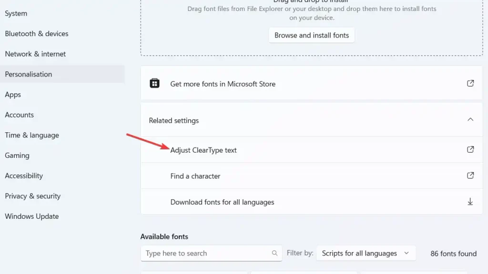The height and width of the screenshot is (274, 488).
Task: Click the magnifier icon in font search box
Action: click(274, 253)
